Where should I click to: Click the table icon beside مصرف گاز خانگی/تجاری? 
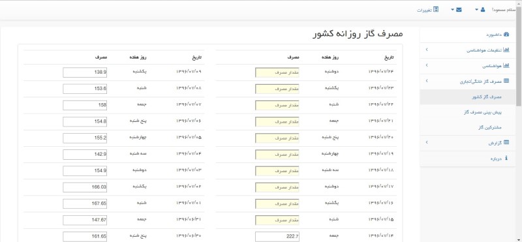[x=506, y=81]
